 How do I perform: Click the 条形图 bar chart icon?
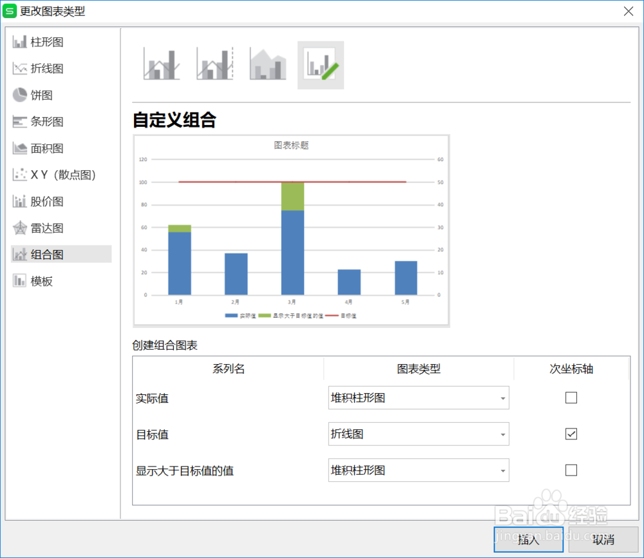(20, 122)
